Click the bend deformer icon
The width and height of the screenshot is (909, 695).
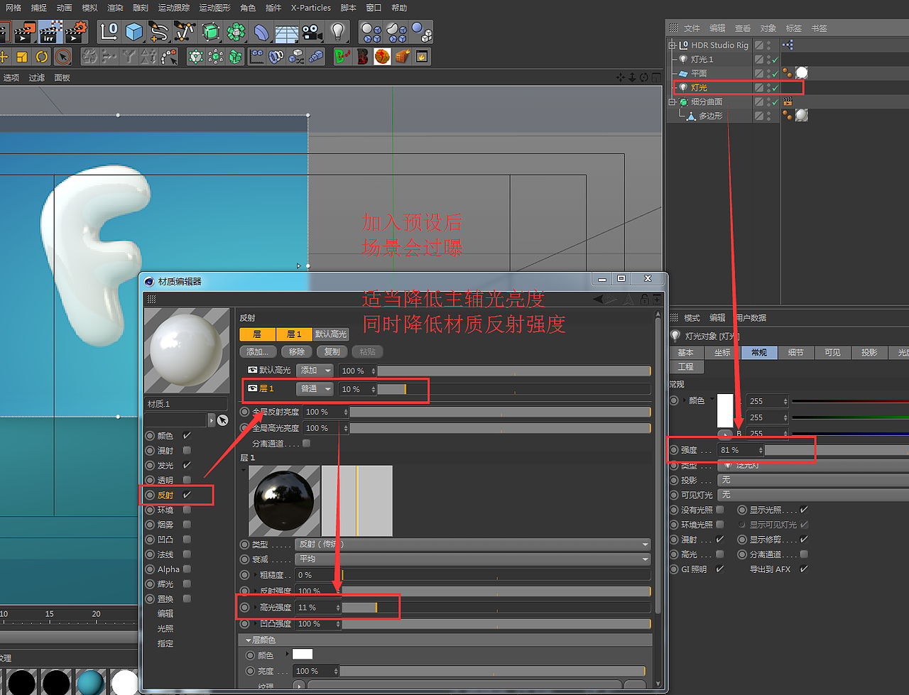point(261,32)
